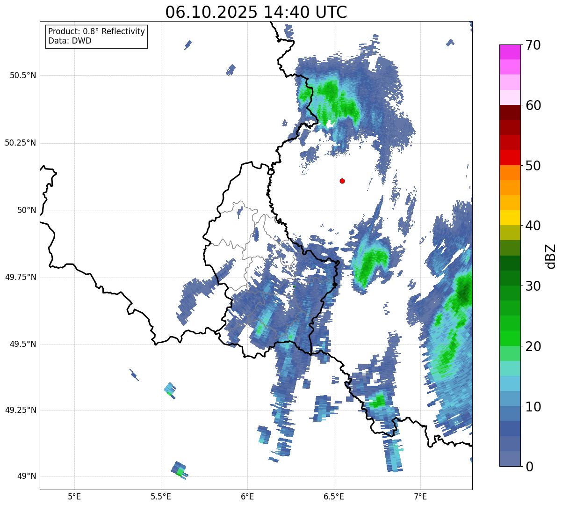Click the 49.5°N latitude label
The height and width of the screenshot is (506, 562).
[23, 344]
